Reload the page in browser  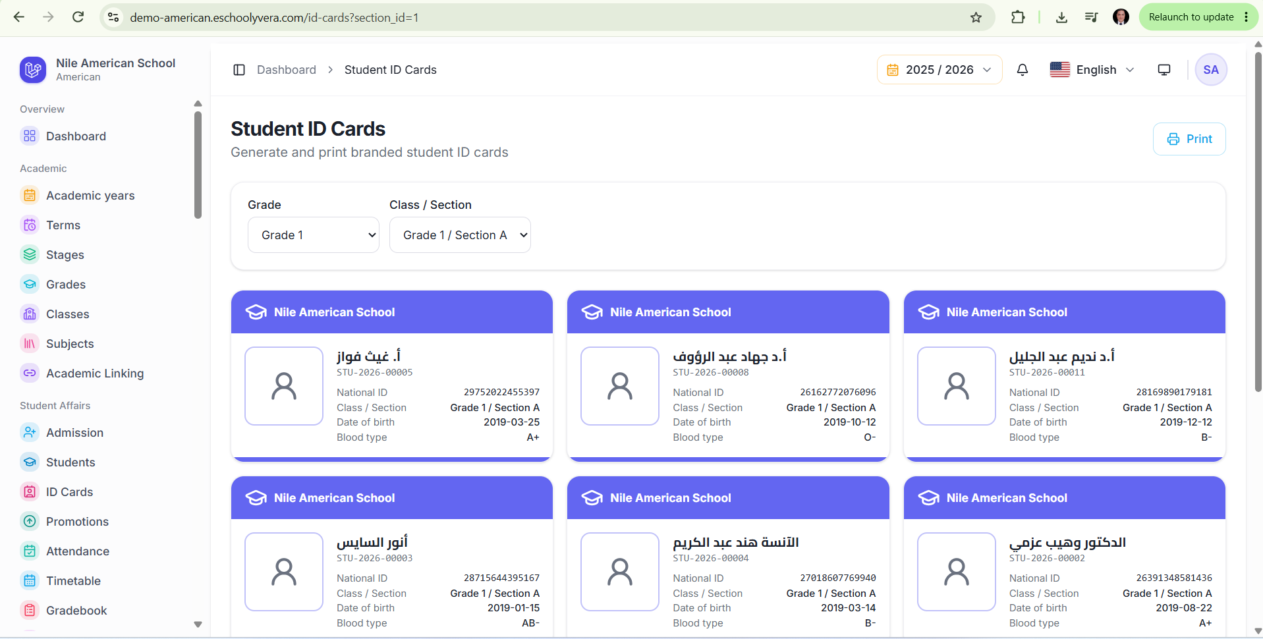78,17
